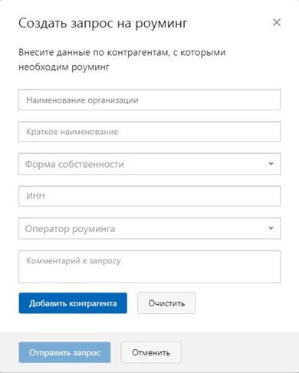Click the ИНН placeholder text

(35, 196)
